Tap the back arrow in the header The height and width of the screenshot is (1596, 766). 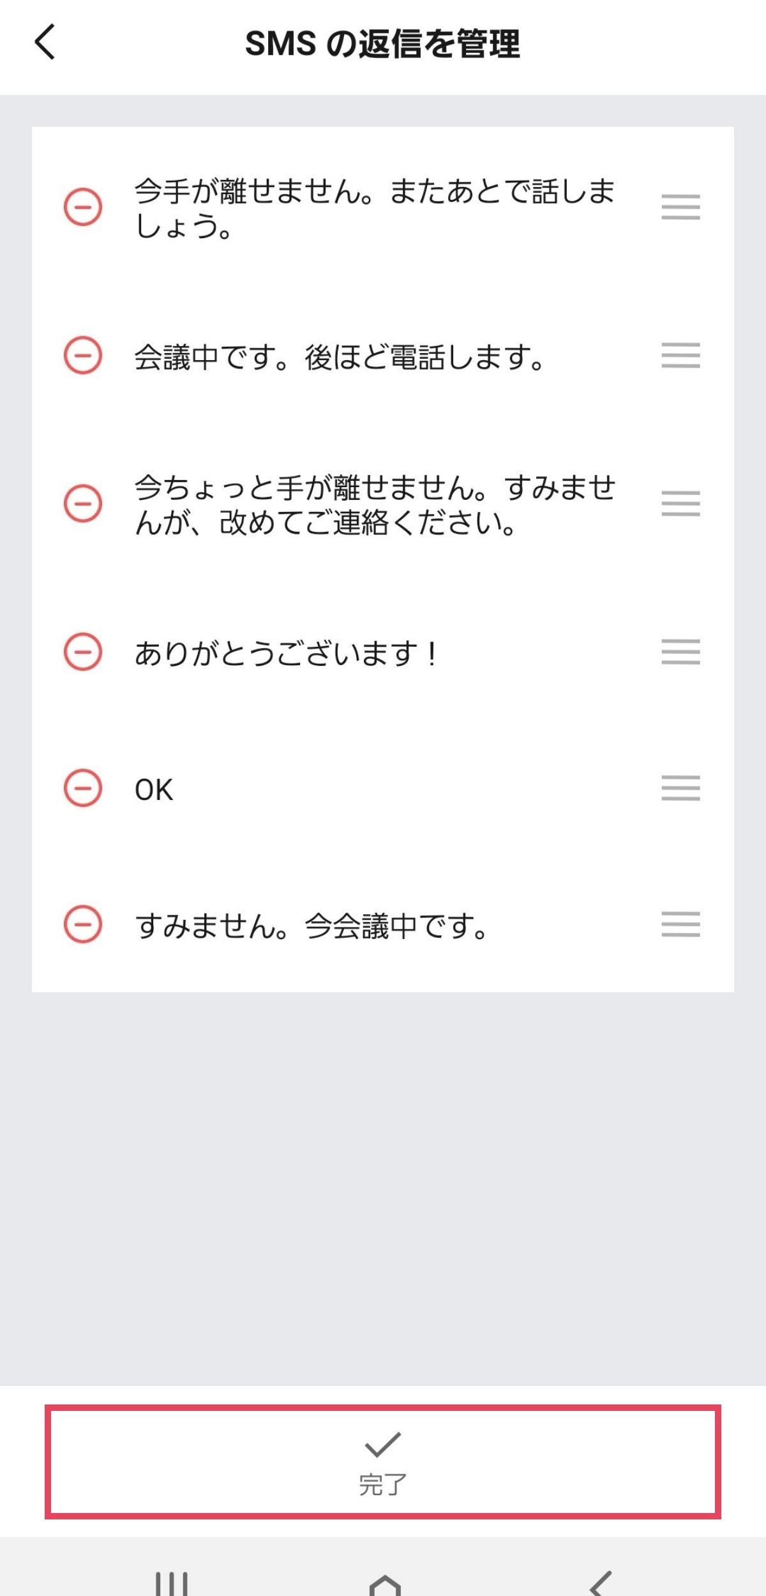(45, 42)
